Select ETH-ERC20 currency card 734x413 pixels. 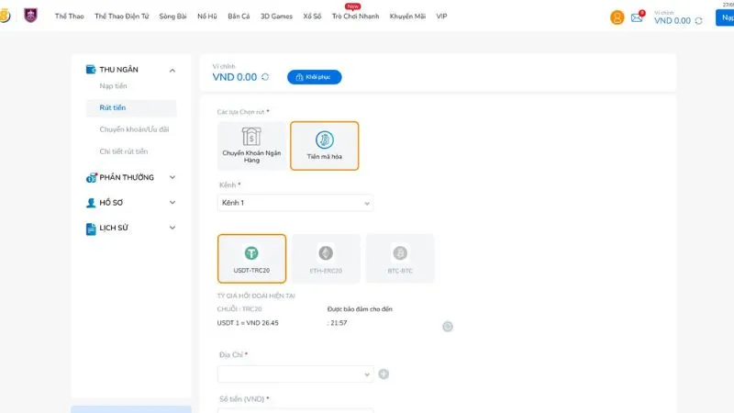click(326, 259)
